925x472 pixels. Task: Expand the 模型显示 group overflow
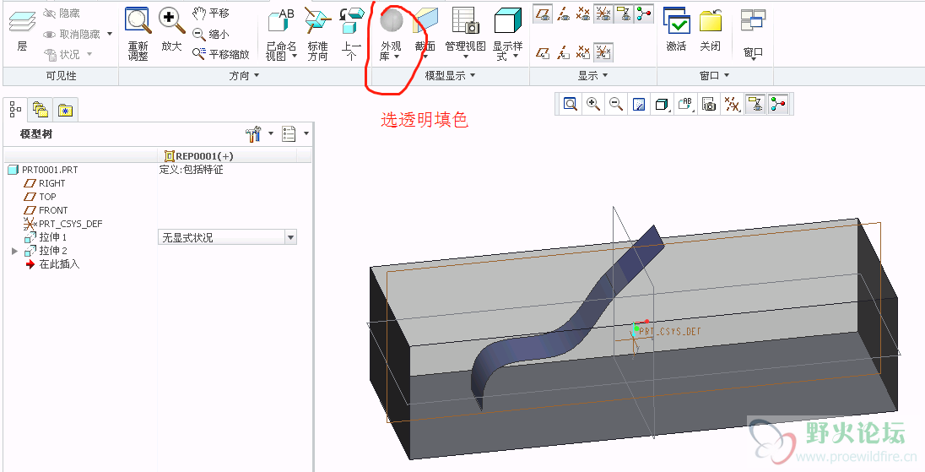[x=450, y=75]
